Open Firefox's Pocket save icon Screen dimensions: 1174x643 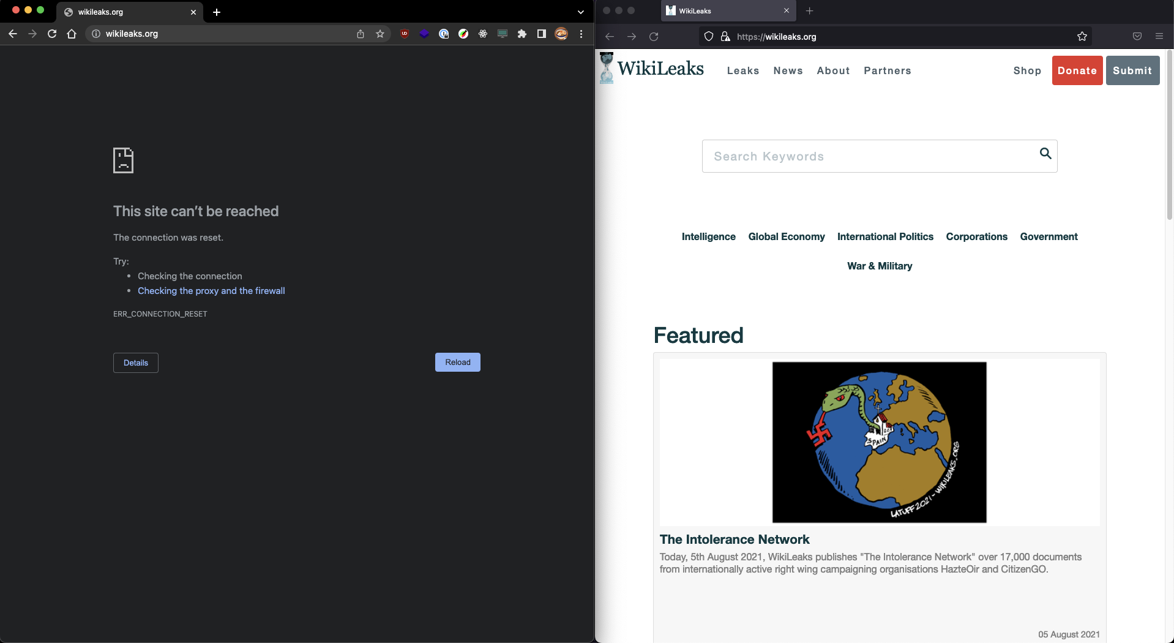coord(1137,37)
